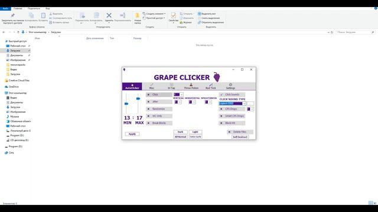Click the Apply button
Image resolution: width=378 pixels, height=212 pixels.
[x=132, y=134]
